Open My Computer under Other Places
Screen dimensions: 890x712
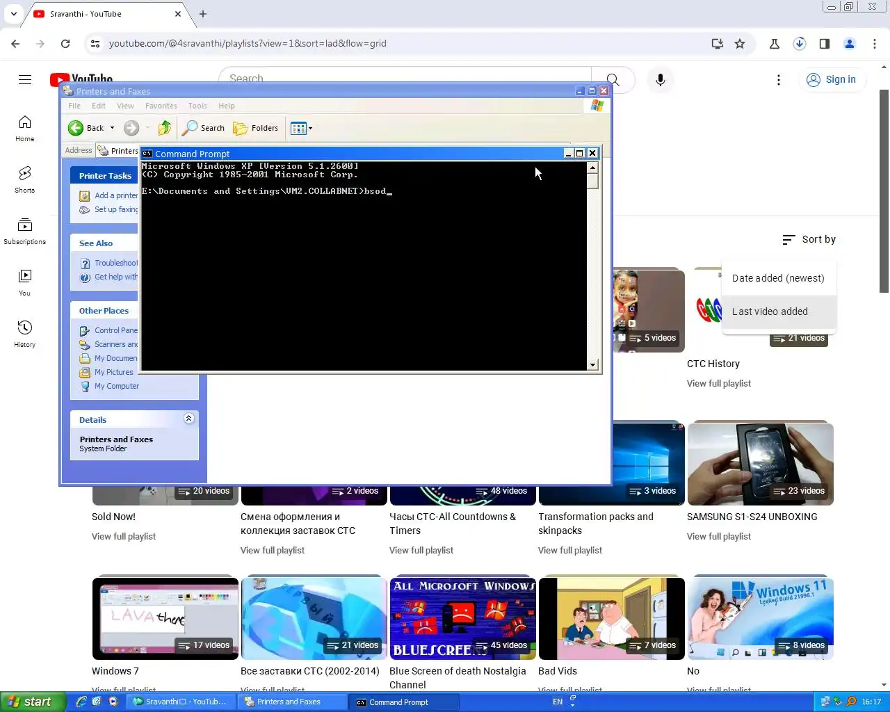(117, 386)
